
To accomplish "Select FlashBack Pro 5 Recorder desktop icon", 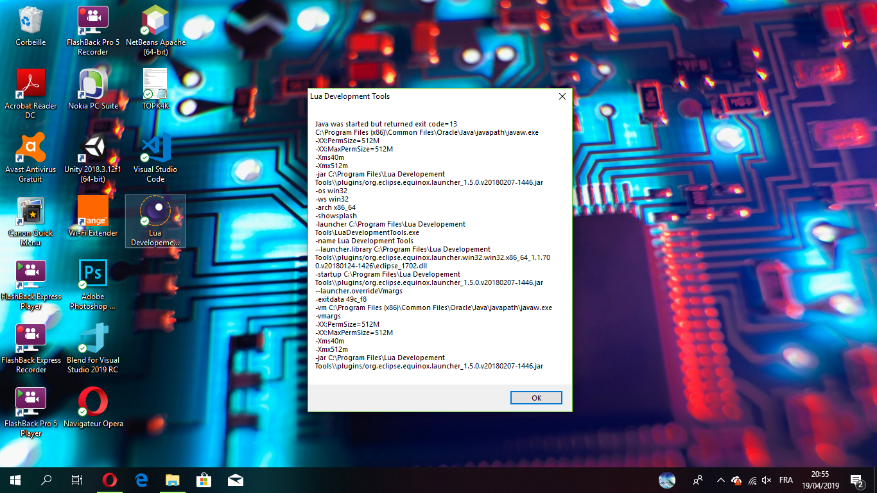I will point(93,31).
